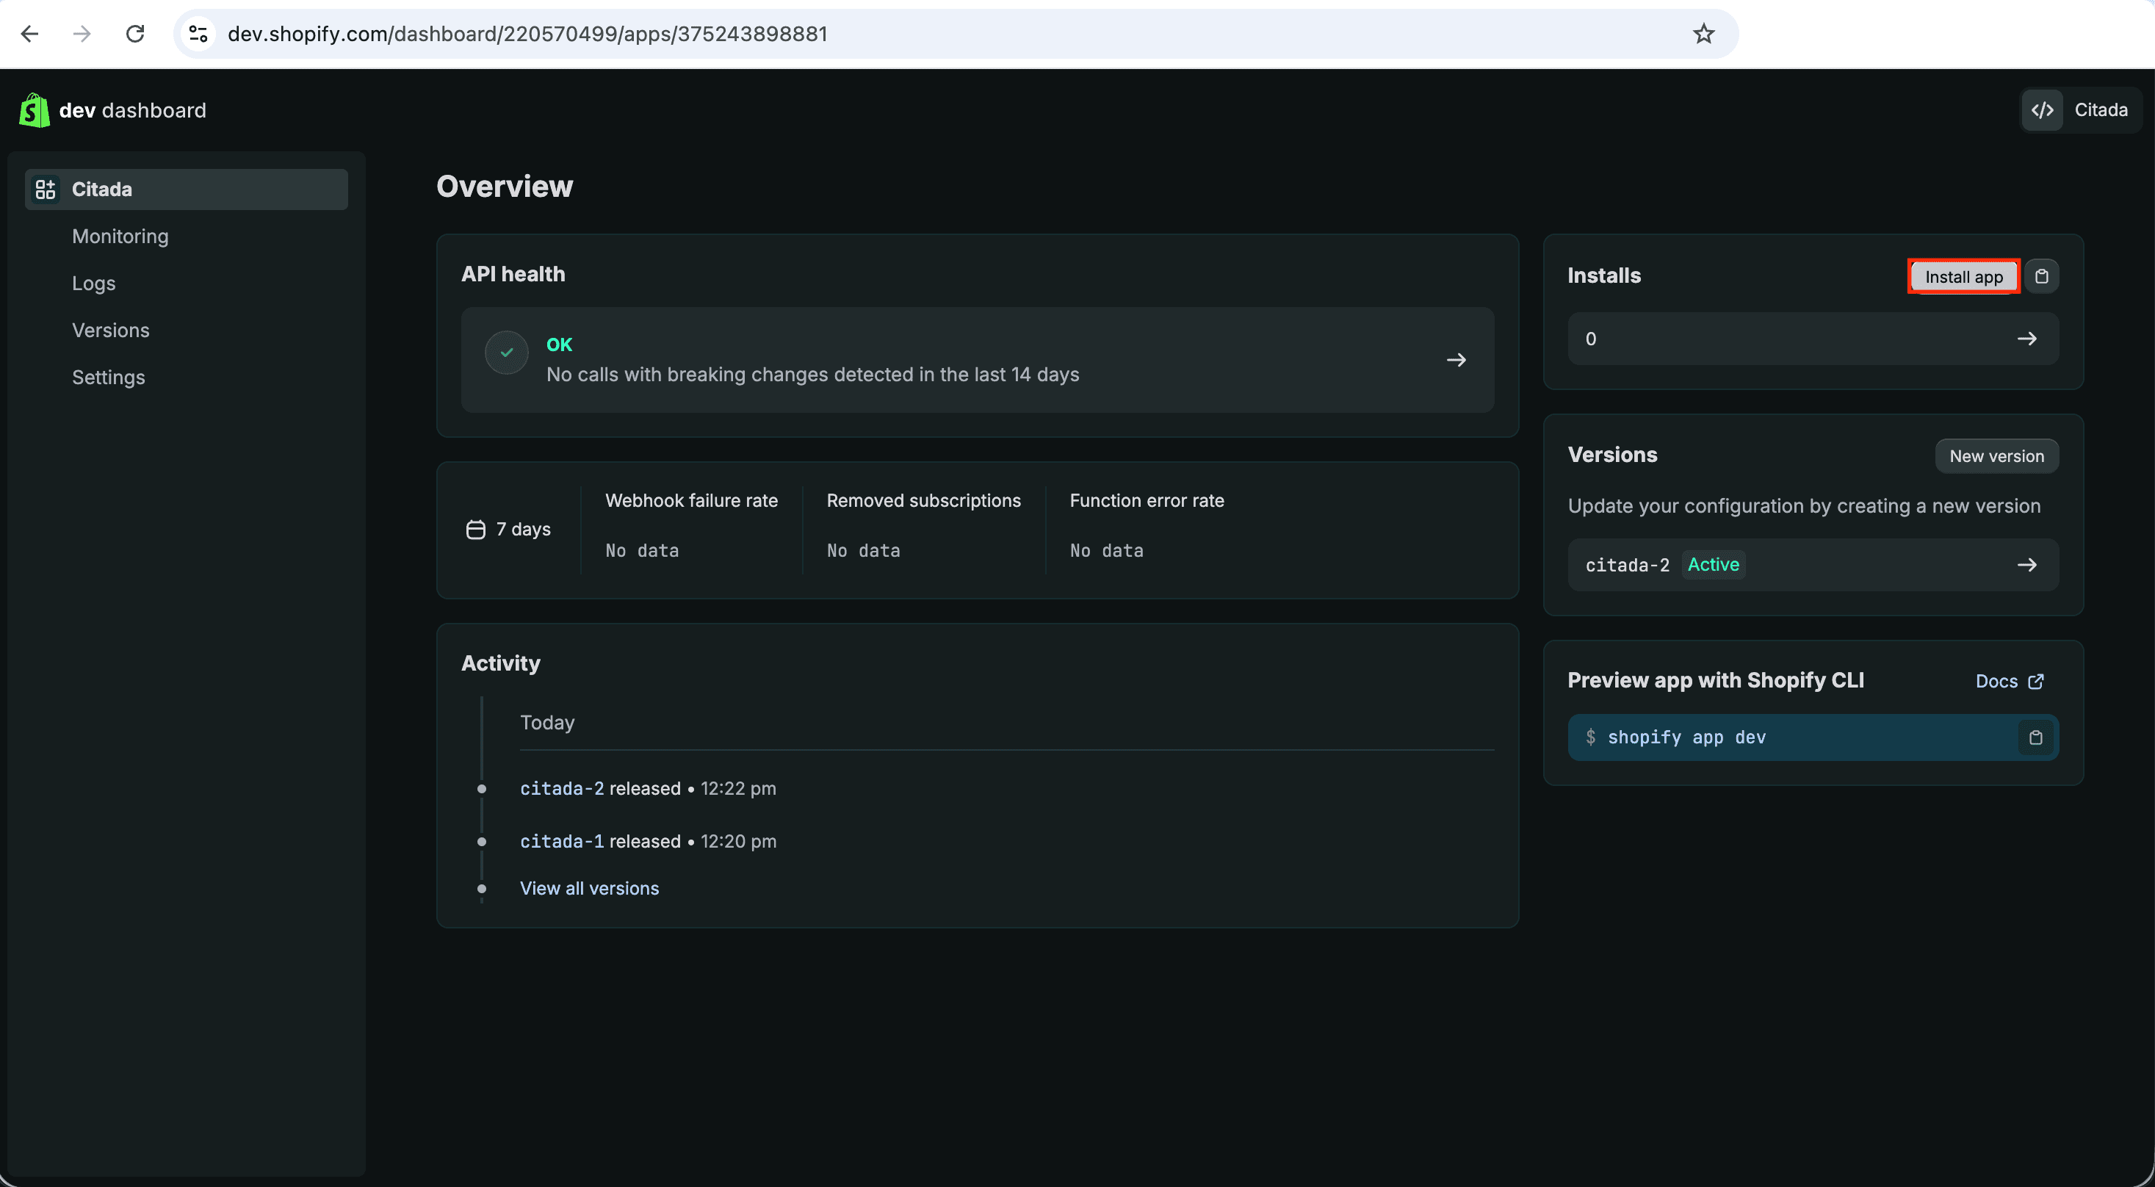Screen dimensions: 2155x1187
Task: Click No data under Removed subscriptions
Action: tap(863, 550)
